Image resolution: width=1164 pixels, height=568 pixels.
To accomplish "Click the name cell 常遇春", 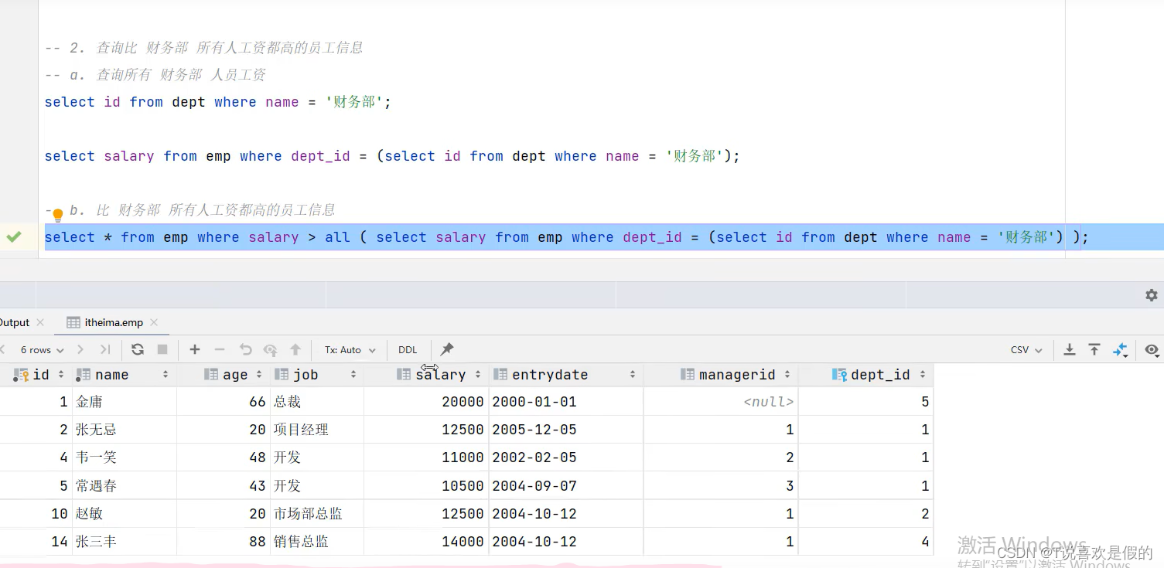I will (x=125, y=486).
